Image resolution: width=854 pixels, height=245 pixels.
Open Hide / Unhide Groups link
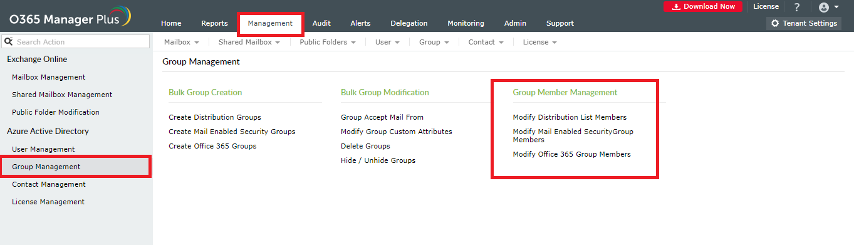(378, 160)
